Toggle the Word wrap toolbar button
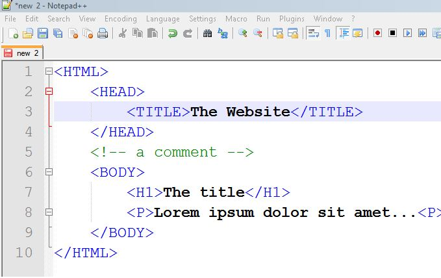 pos(313,33)
